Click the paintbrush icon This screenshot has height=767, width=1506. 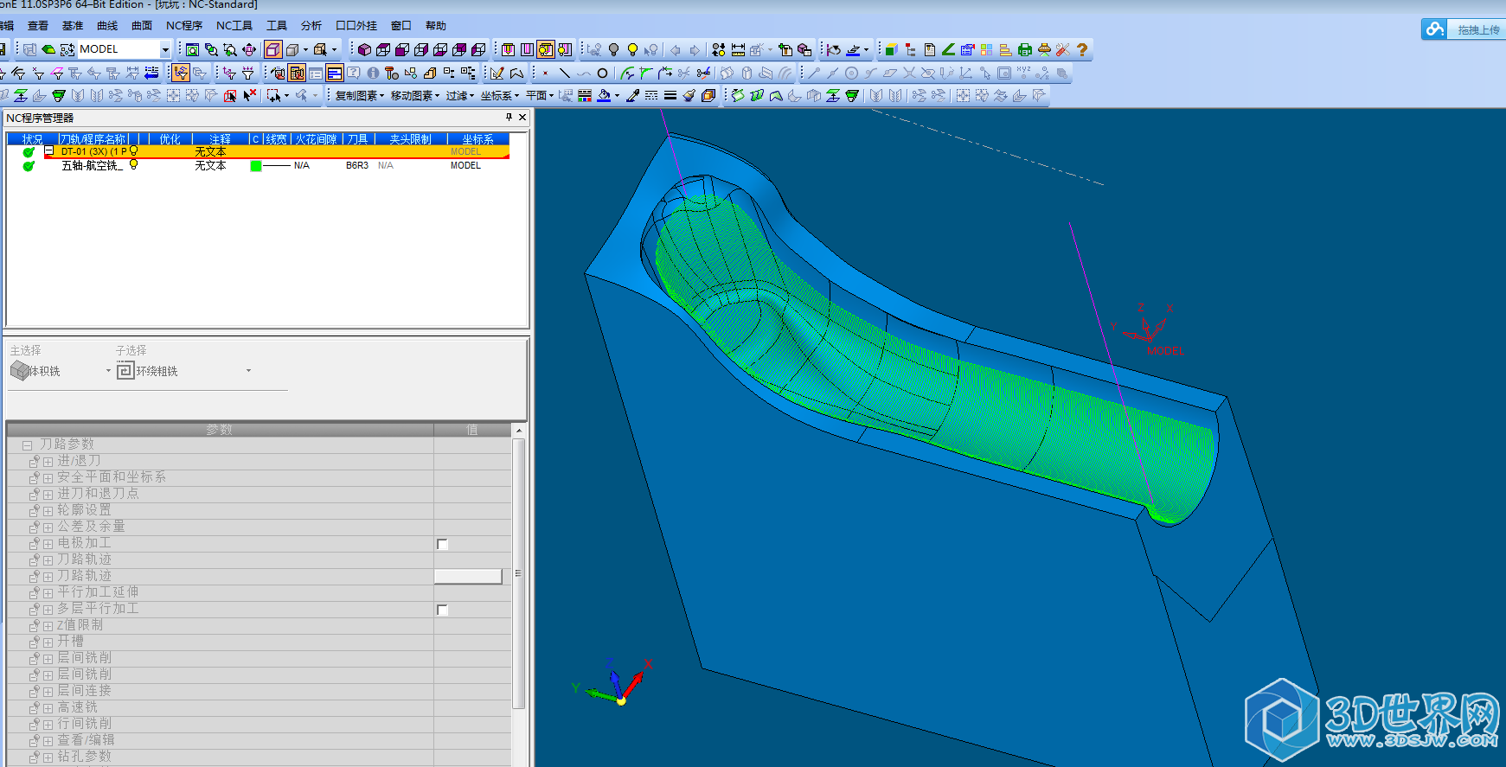pyautogui.click(x=689, y=95)
